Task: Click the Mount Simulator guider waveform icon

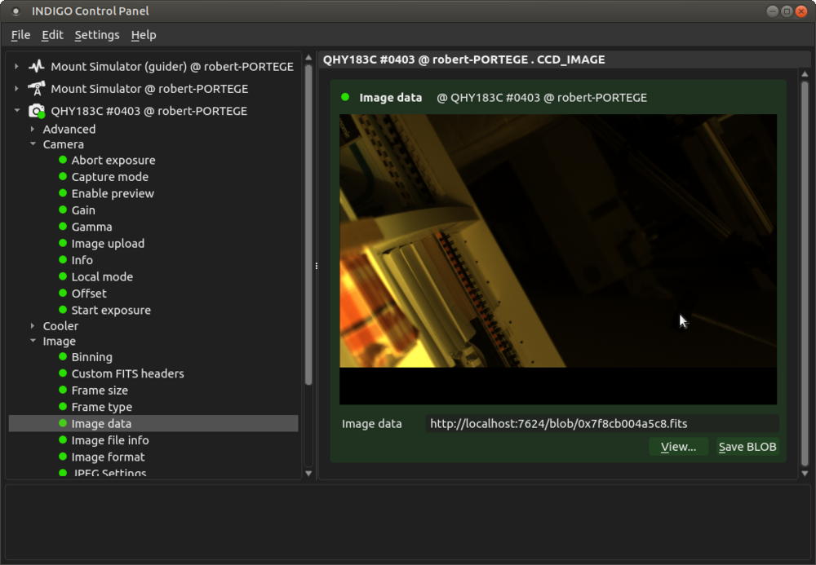Action: (x=37, y=66)
